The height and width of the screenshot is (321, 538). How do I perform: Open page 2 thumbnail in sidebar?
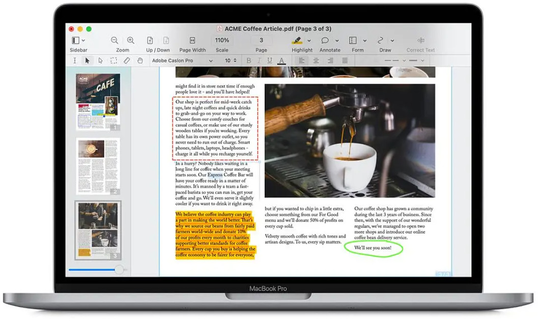click(98, 165)
